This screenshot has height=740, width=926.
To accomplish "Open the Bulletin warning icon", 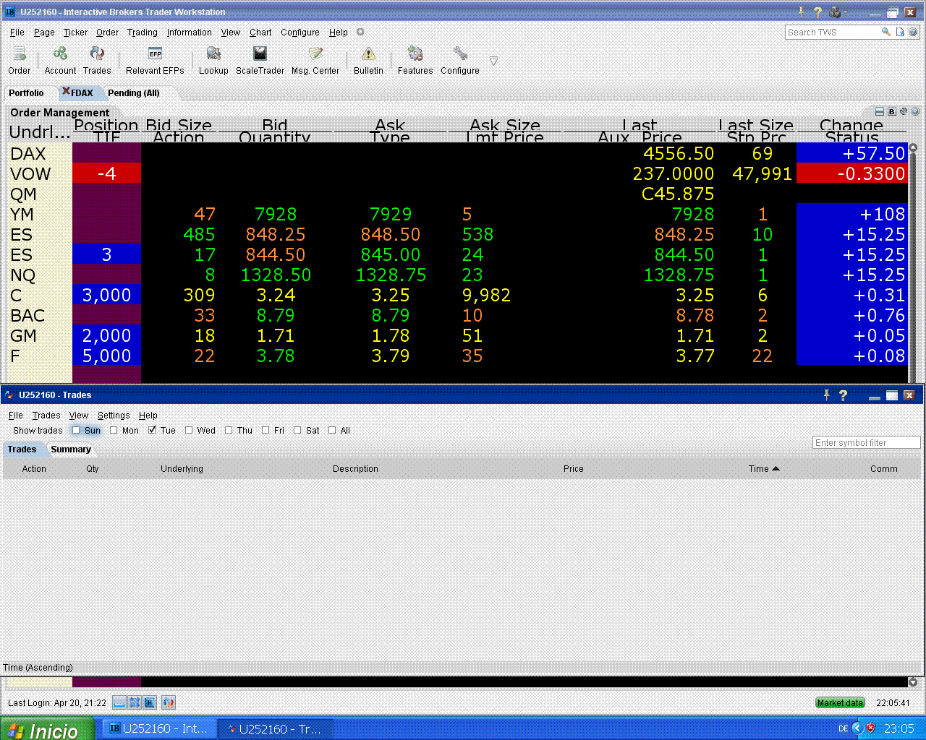I will [x=368, y=54].
